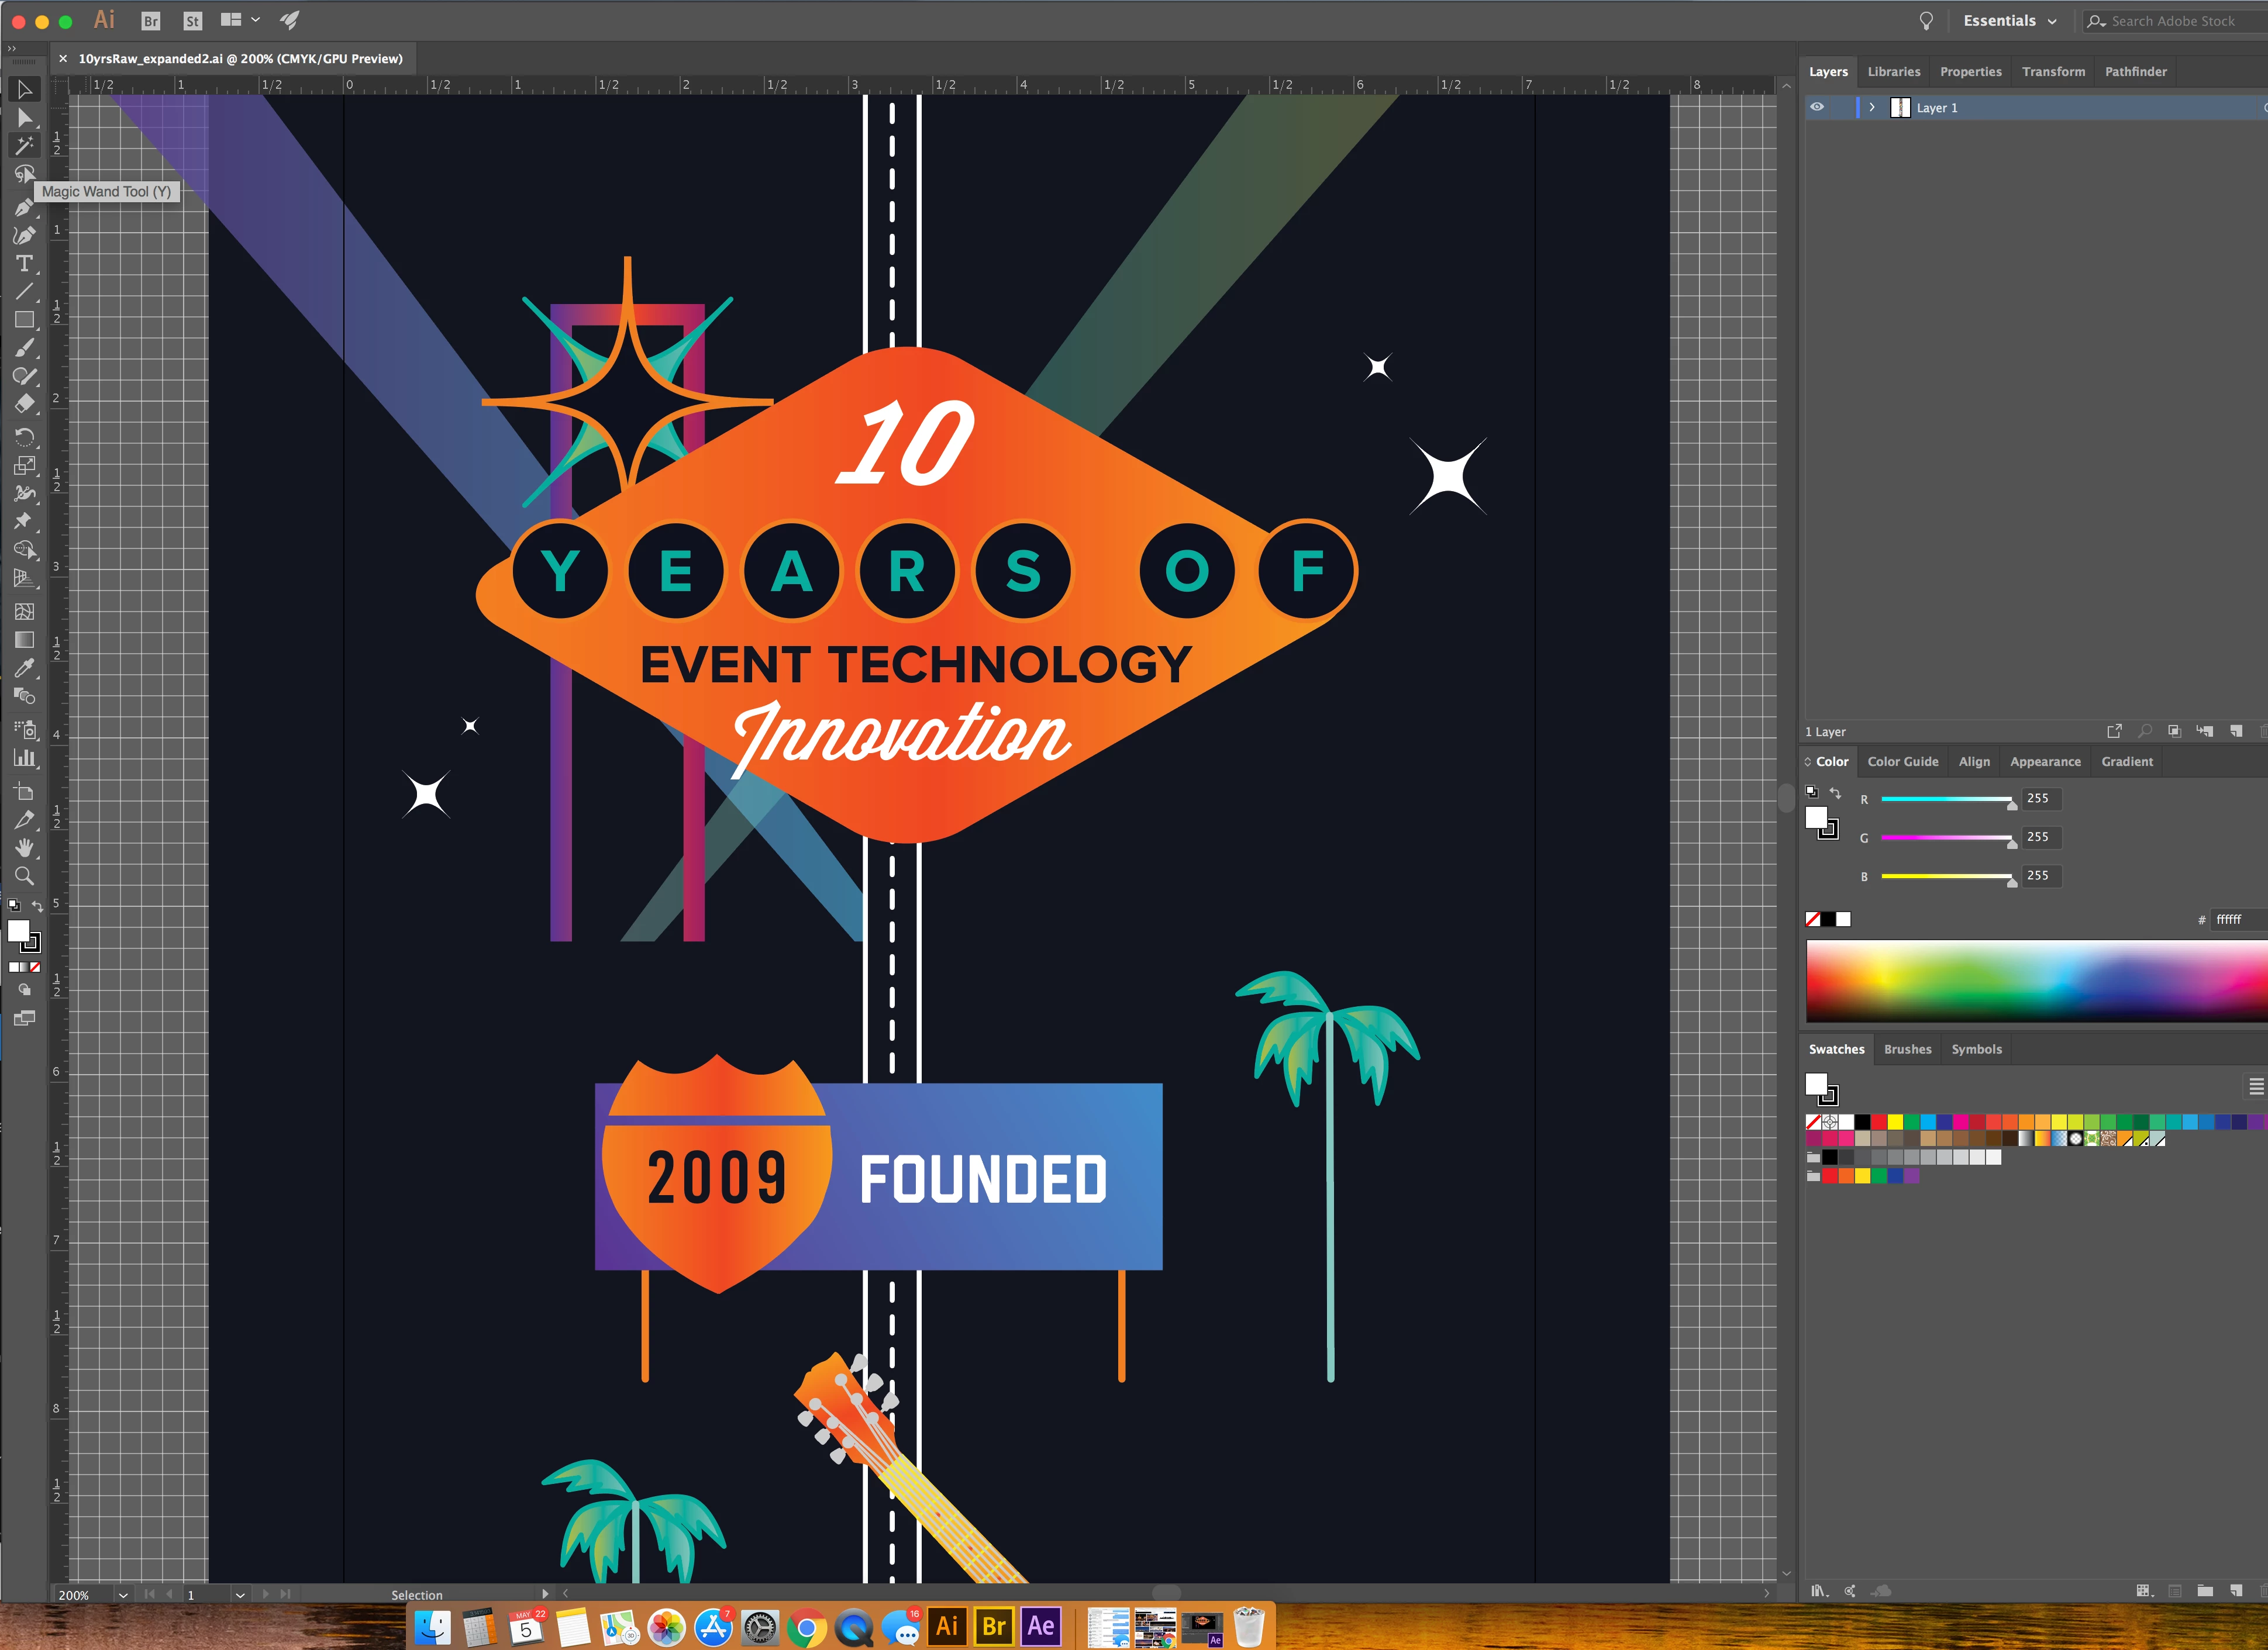This screenshot has width=2268, height=1650.
Task: Select the Pen tool
Action: (24, 207)
